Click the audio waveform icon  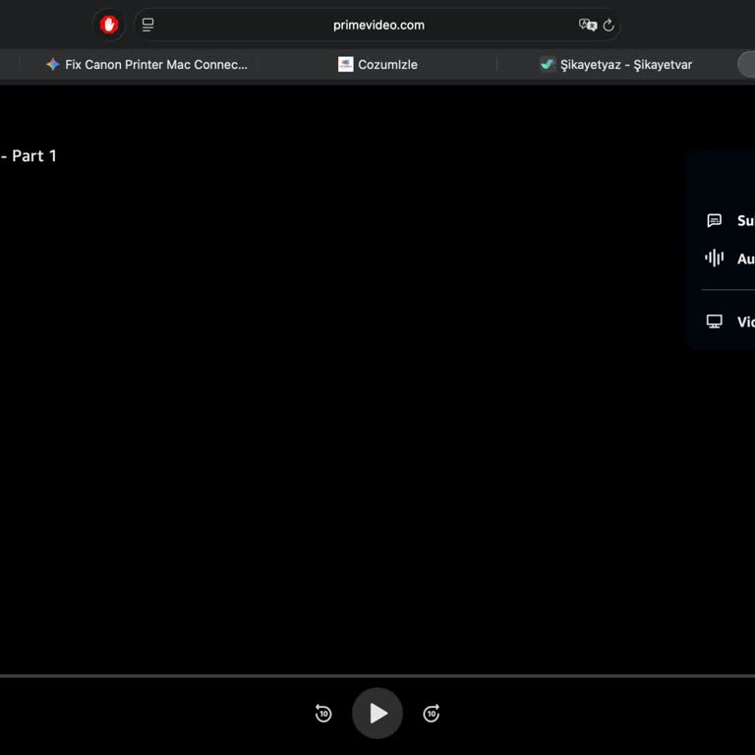click(x=714, y=259)
